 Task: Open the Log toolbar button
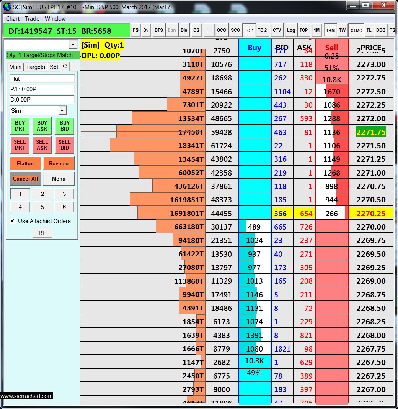(x=291, y=30)
